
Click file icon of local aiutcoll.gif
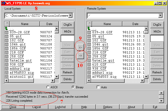click(x=7, y=77)
